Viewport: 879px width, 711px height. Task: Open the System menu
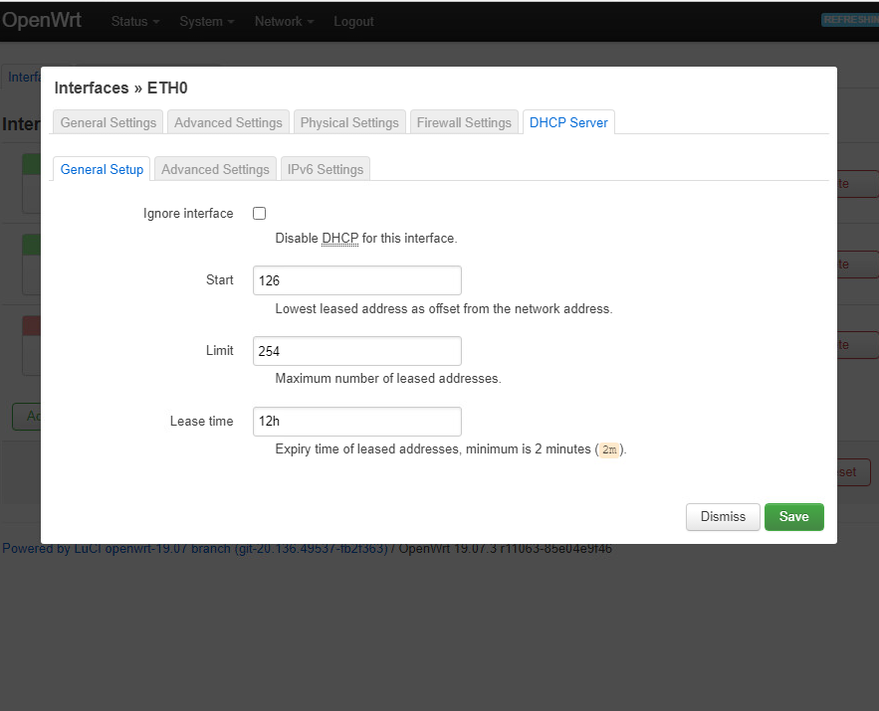pos(206,21)
